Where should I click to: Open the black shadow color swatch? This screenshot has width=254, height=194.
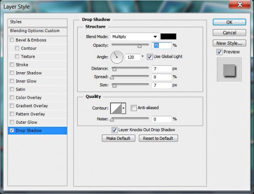point(168,37)
